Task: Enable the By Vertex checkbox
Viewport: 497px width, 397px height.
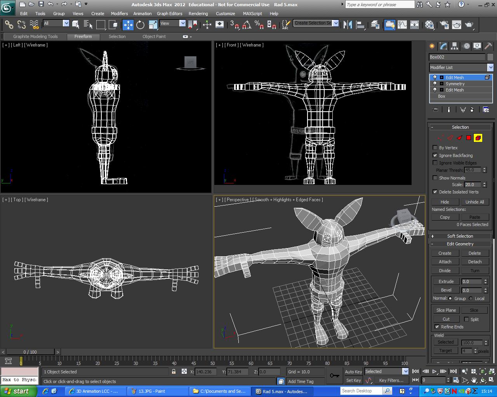Action: point(435,148)
